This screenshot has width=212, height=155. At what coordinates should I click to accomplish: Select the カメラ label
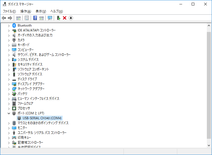pos(21,40)
